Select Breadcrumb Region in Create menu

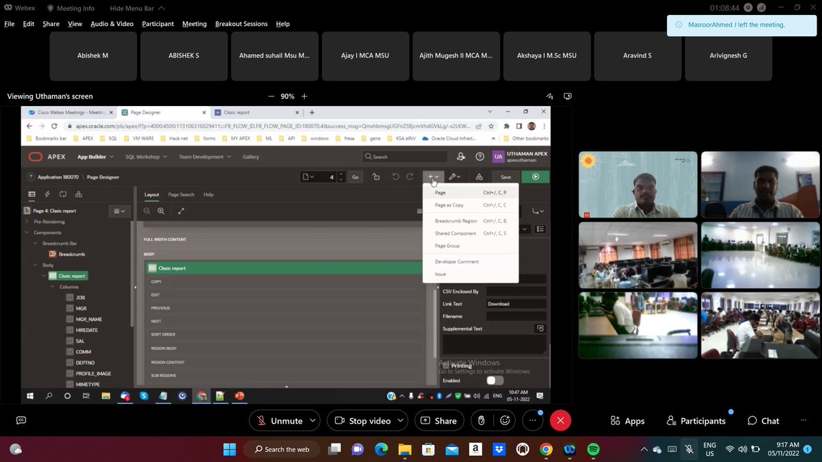471,220
